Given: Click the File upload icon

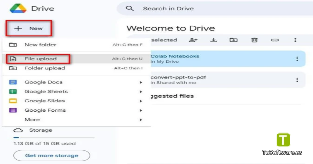Looking at the screenshot, I should click(x=13, y=59).
